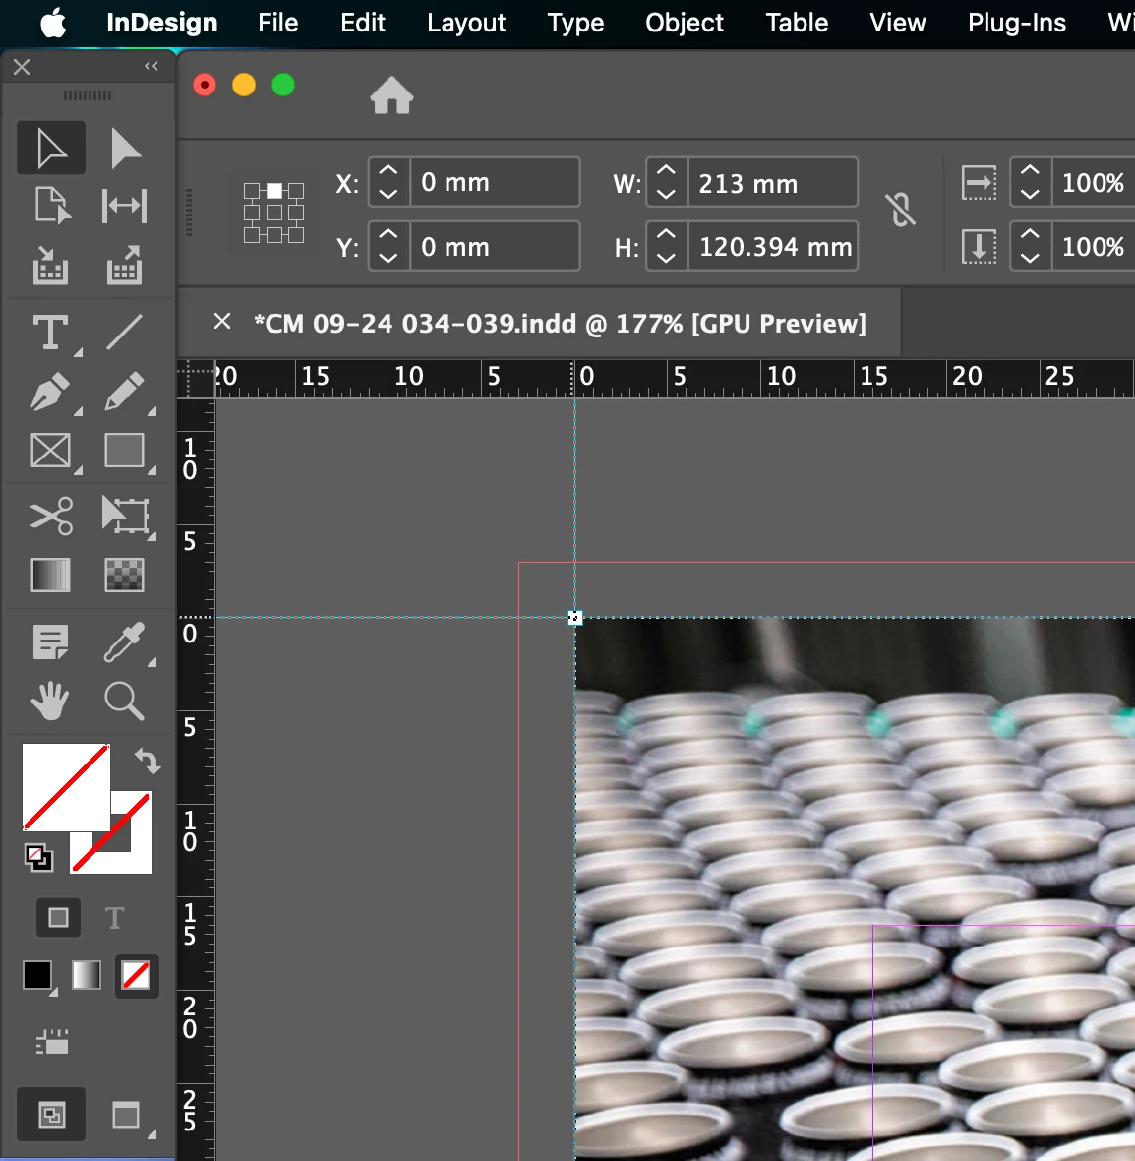The image size is (1135, 1161).
Task: Click the X position field
Action: tap(495, 182)
